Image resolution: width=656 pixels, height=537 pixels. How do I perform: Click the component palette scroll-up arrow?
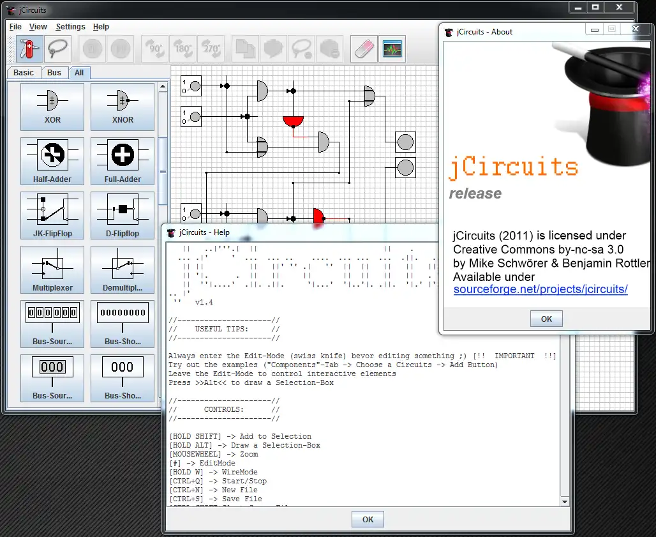pos(163,87)
